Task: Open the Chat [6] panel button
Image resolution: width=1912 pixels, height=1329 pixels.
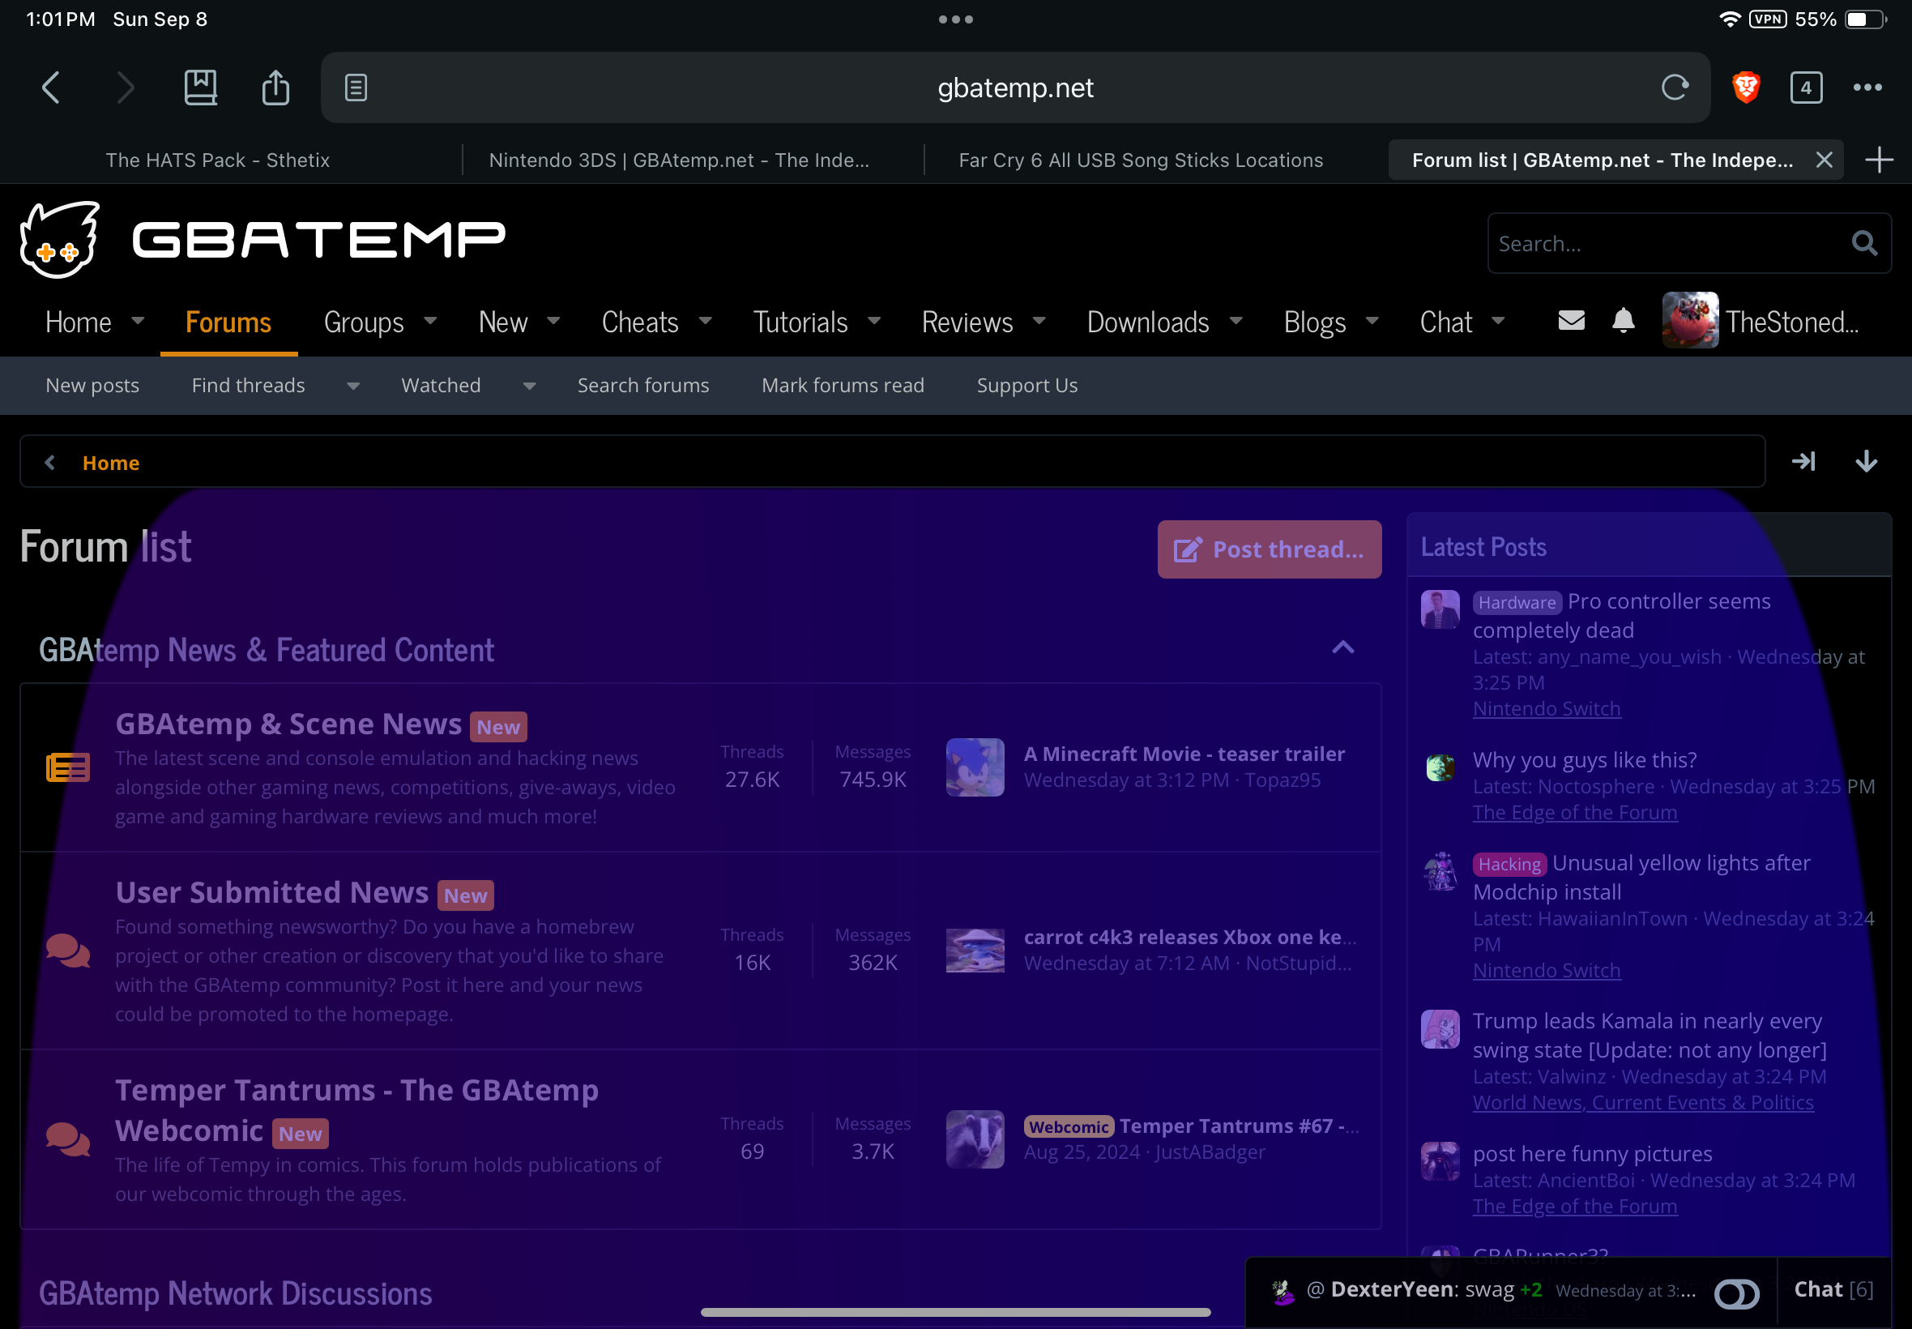Action: click(1833, 1289)
